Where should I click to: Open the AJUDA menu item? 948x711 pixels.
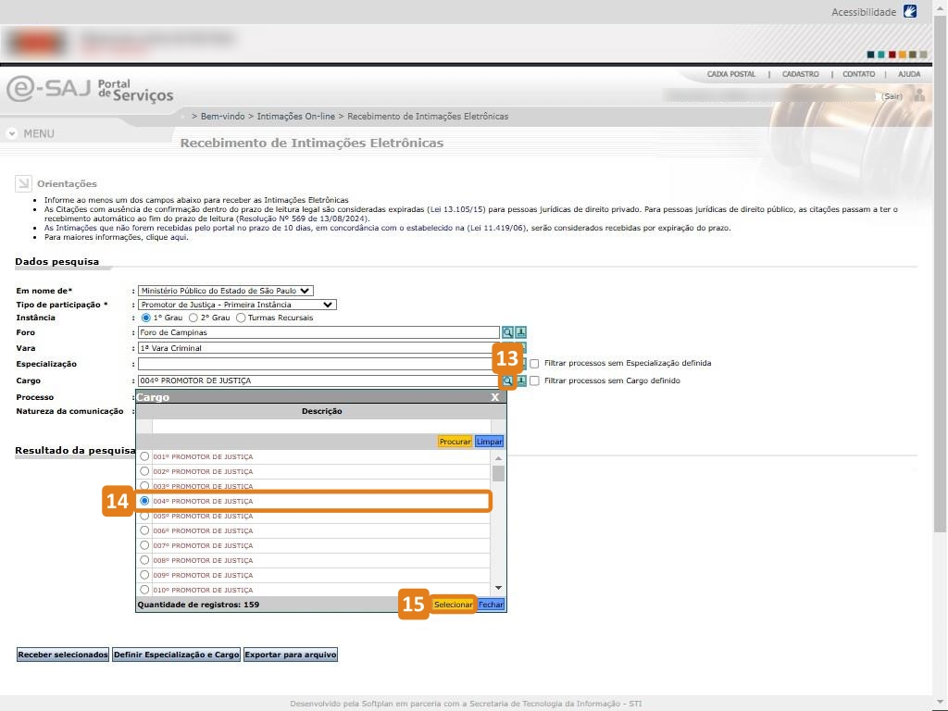tap(908, 74)
